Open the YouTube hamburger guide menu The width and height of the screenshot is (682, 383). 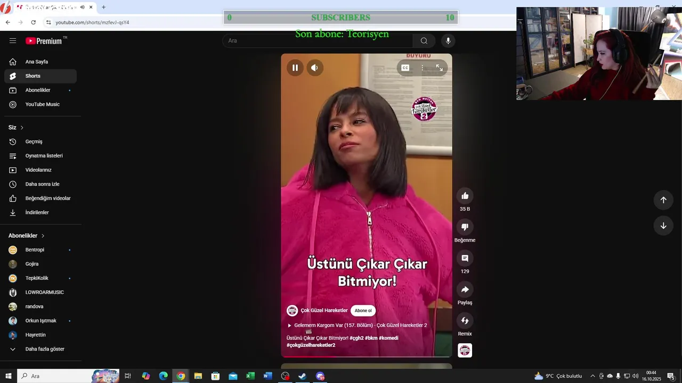pyautogui.click(x=13, y=40)
